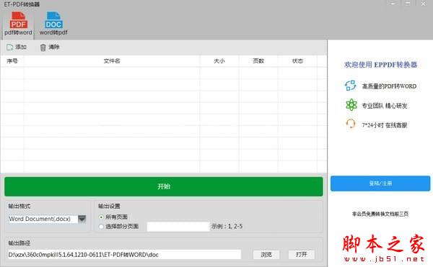This screenshot has width=433, height=267.
Task: Clear the file list with the 清除 button
Action: click(x=50, y=47)
